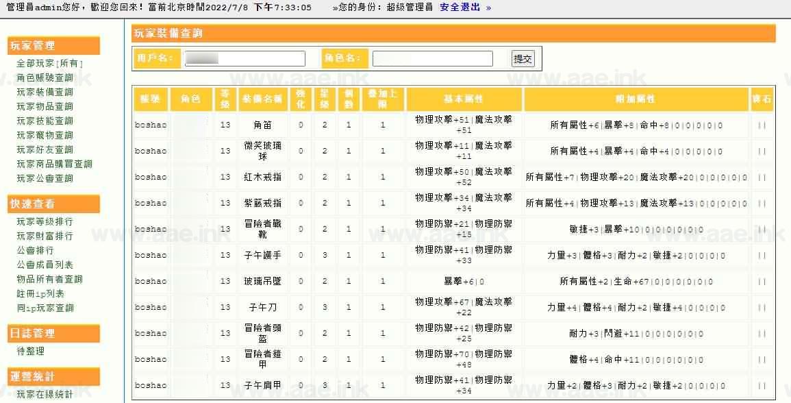Click equipment name 紅木戒指

coord(262,178)
